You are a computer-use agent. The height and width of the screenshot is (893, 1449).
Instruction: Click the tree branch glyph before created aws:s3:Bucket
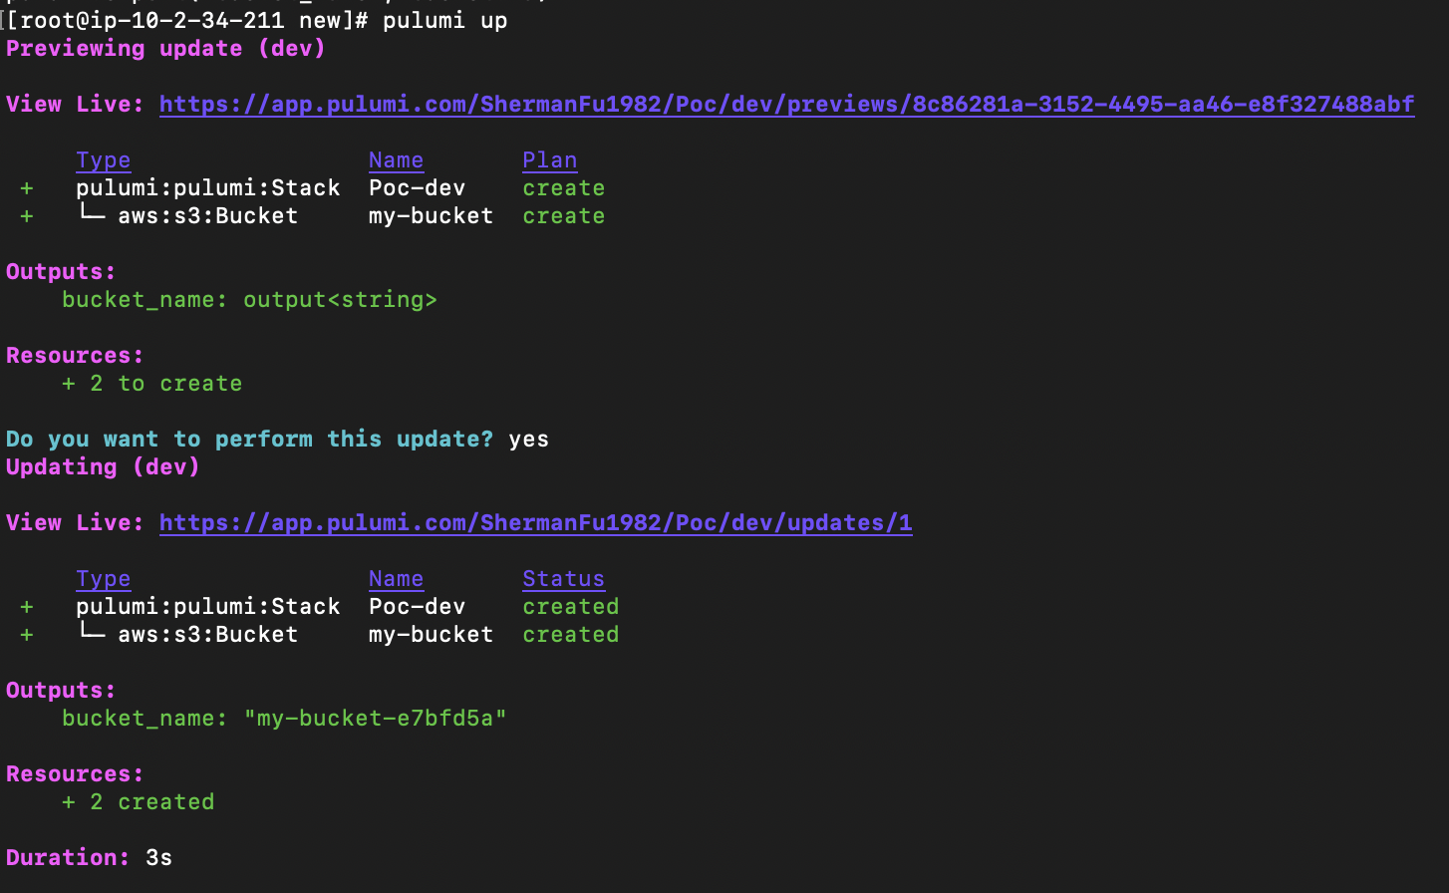pyautogui.click(x=92, y=633)
